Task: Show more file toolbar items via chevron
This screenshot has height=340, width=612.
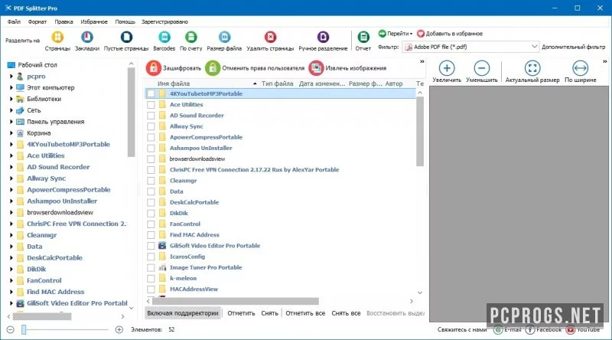Action: pyautogui.click(x=422, y=62)
